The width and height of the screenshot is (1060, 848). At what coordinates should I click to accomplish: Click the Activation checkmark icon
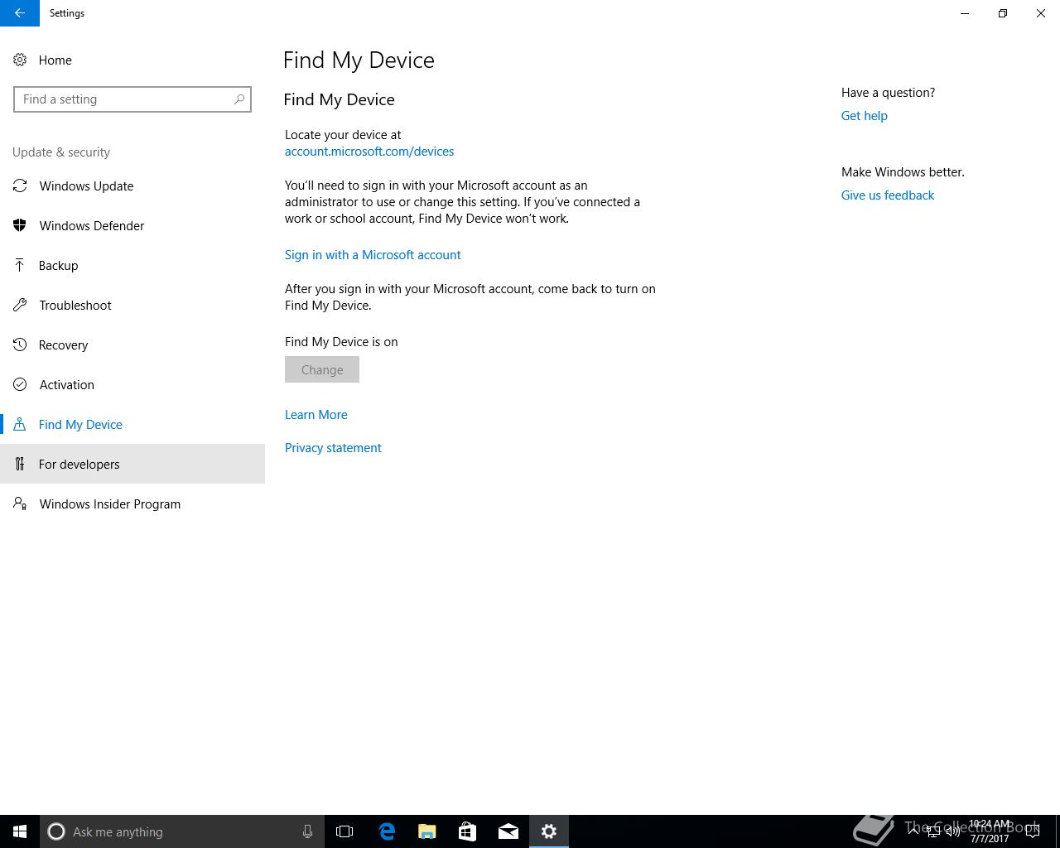pyautogui.click(x=20, y=384)
